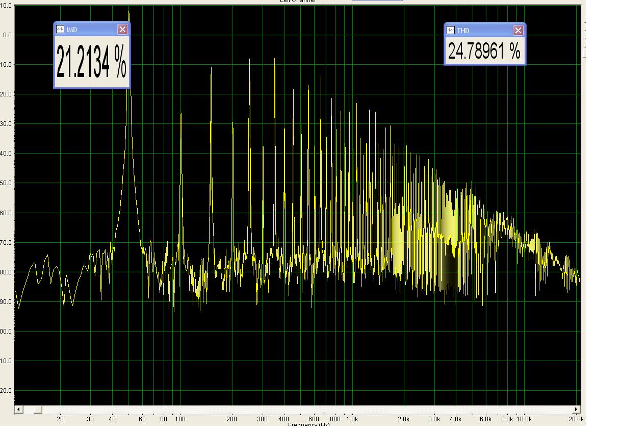Close the IMD readout window
This screenshot has height=433, width=621.
(122, 30)
